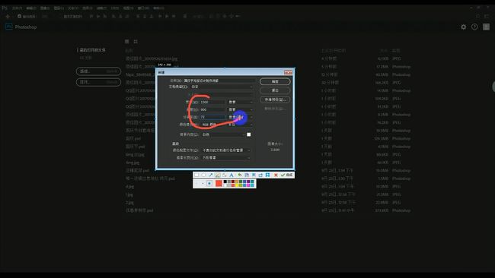The width and height of the screenshot is (495, 278).
Task: Pick the black color swatch
Action: click(x=225, y=182)
